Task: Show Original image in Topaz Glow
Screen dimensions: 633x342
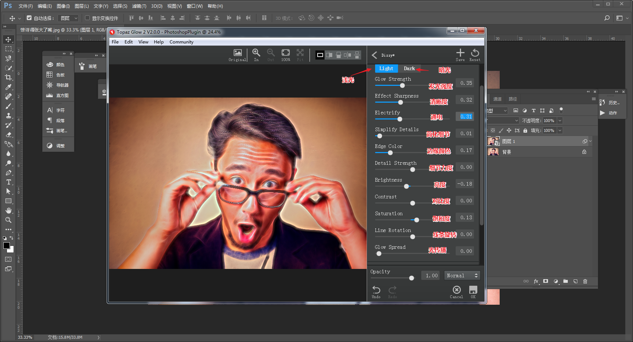Action: tap(237, 55)
